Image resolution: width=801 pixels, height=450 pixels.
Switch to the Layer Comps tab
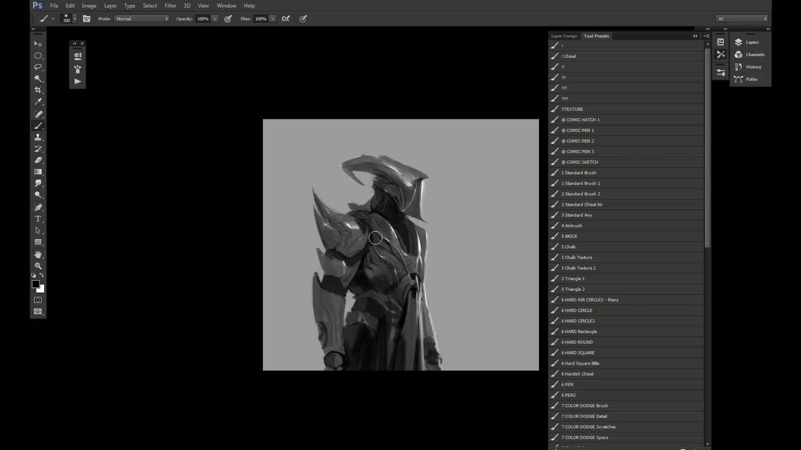click(x=564, y=36)
